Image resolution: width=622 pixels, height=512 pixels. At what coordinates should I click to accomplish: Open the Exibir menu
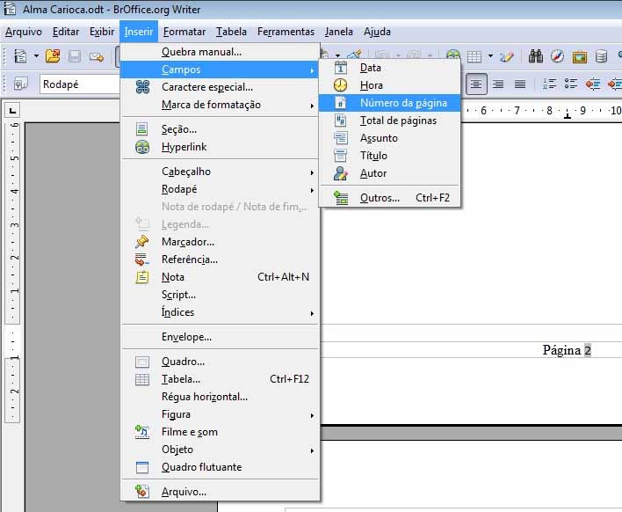[102, 32]
